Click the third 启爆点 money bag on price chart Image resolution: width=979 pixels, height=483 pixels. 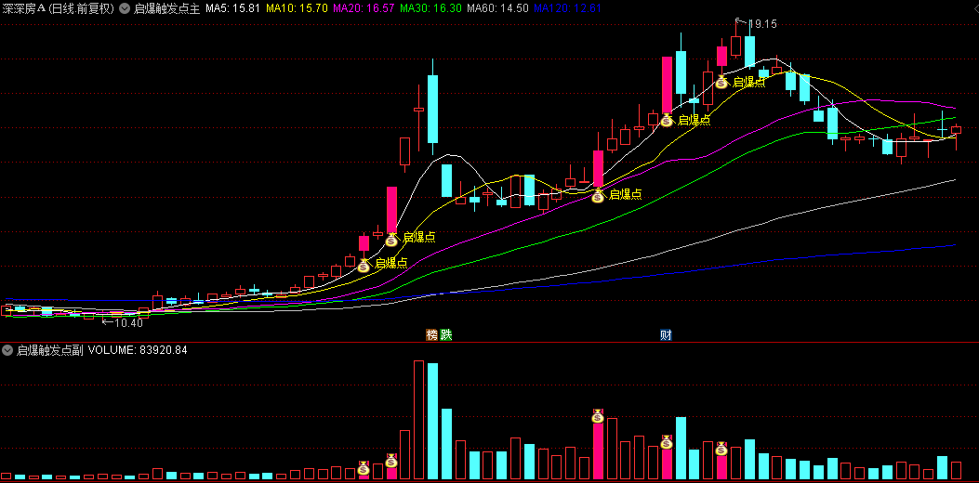tap(598, 196)
